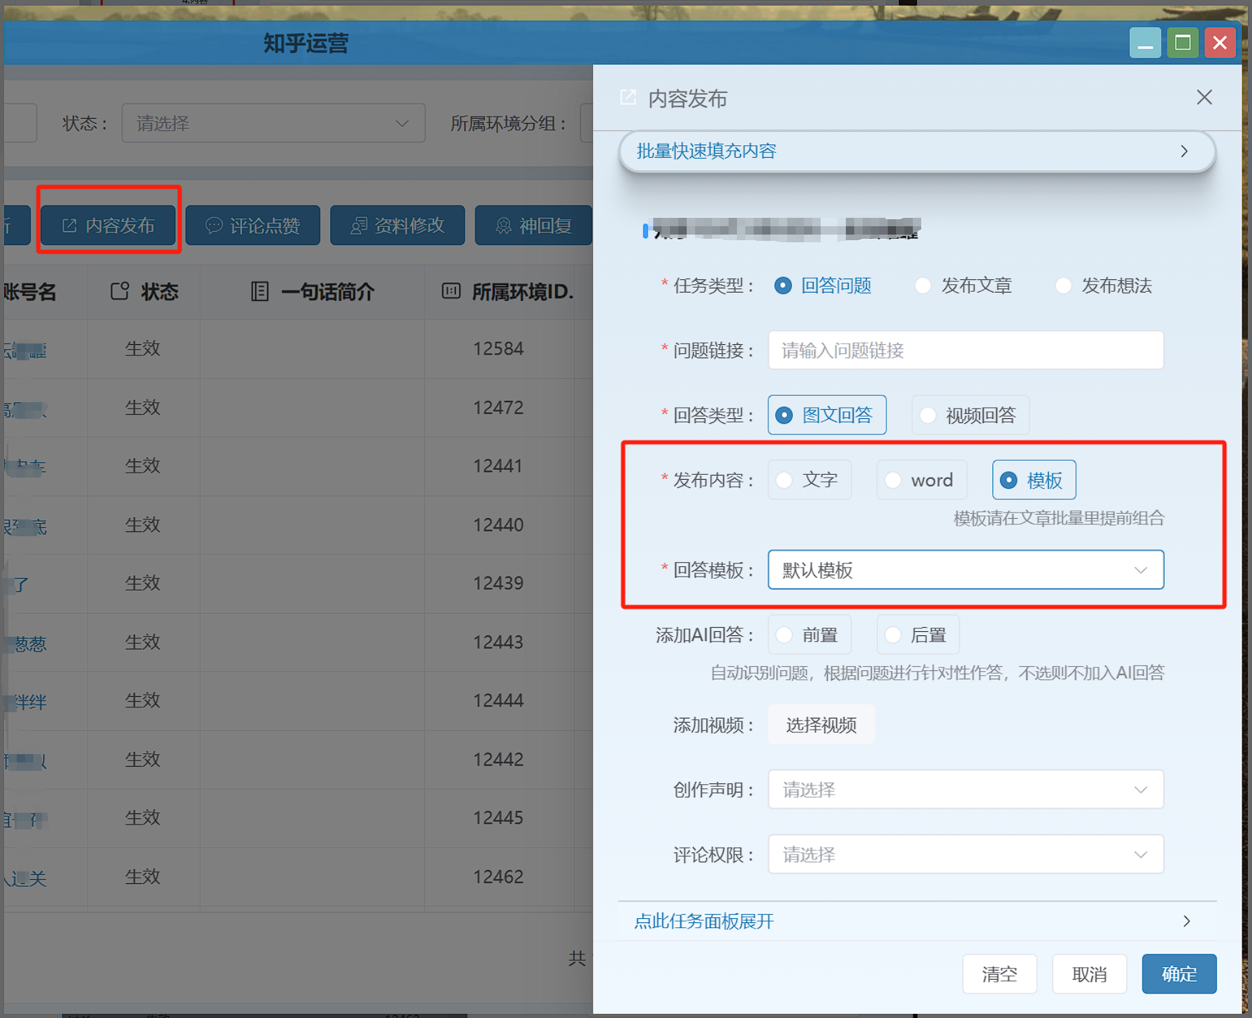This screenshot has height=1018, width=1252.
Task: Click environment ID cell 12472
Action: click(x=498, y=407)
